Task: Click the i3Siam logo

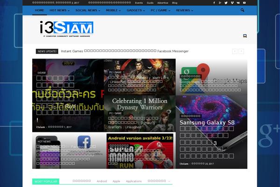Action: coord(66,29)
